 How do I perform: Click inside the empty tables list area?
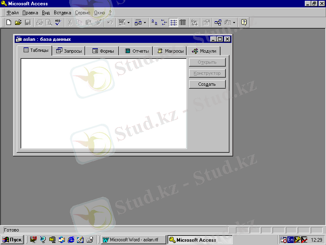tap(104, 104)
